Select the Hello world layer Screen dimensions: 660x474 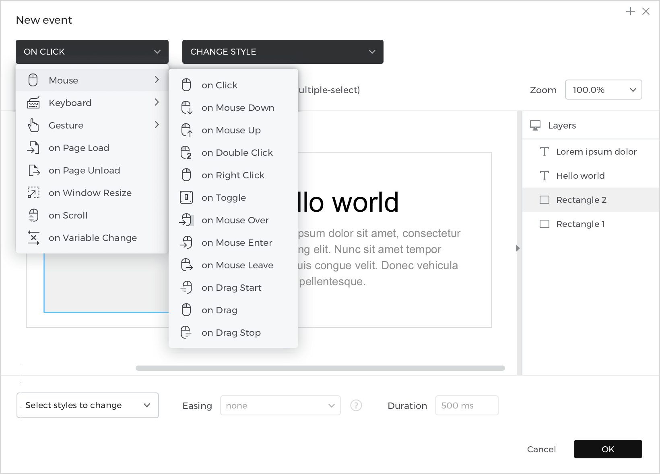click(591, 176)
